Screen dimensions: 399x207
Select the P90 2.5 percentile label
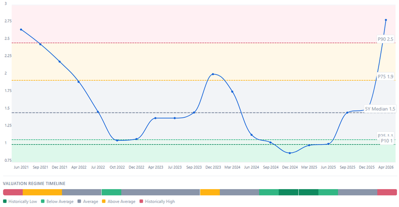tap(385, 39)
